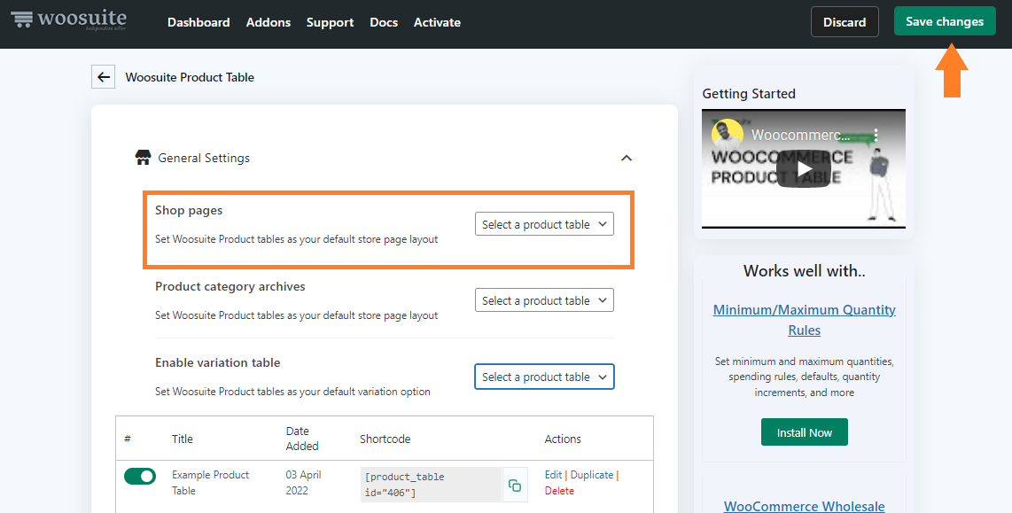Click the Example Product Table title cell
Image resolution: width=1012 pixels, height=513 pixels.
210,483
